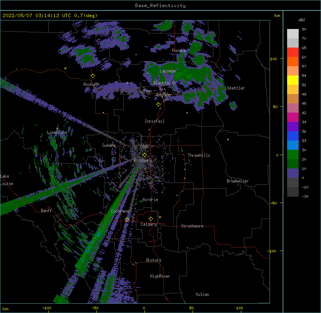This screenshot has height=313, width=321.
Task: Select the yellow 51 dBZ color swatch
Action: pyautogui.click(x=293, y=80)
